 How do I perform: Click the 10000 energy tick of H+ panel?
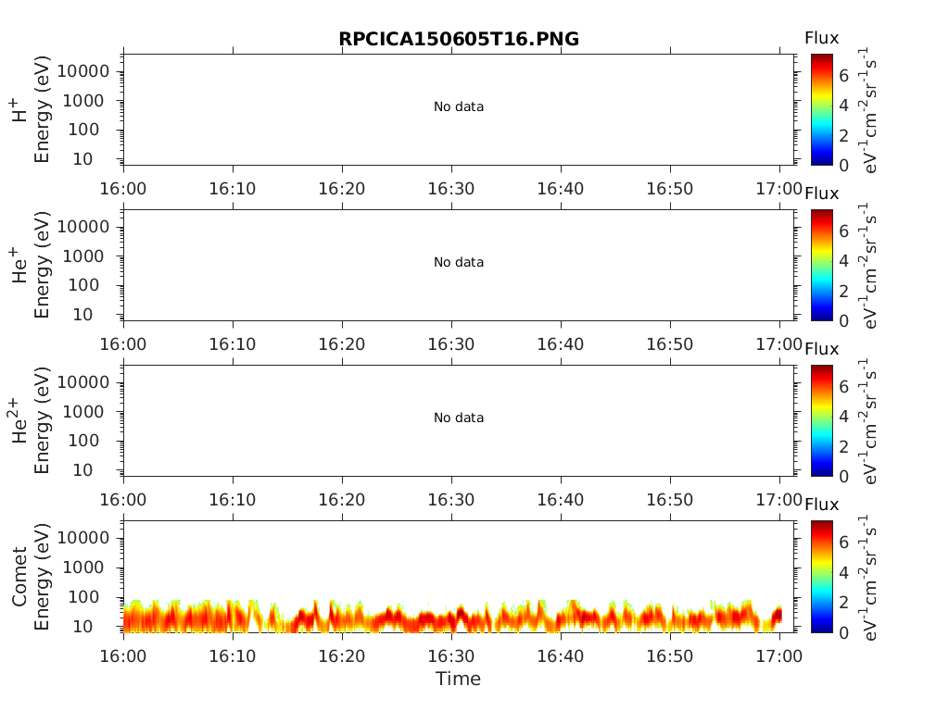[83, 71]
